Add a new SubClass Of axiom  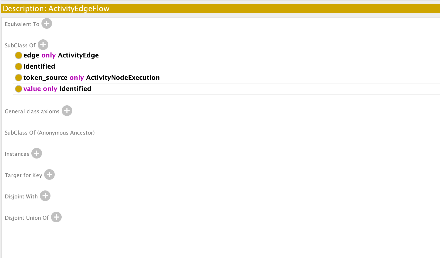43,45
